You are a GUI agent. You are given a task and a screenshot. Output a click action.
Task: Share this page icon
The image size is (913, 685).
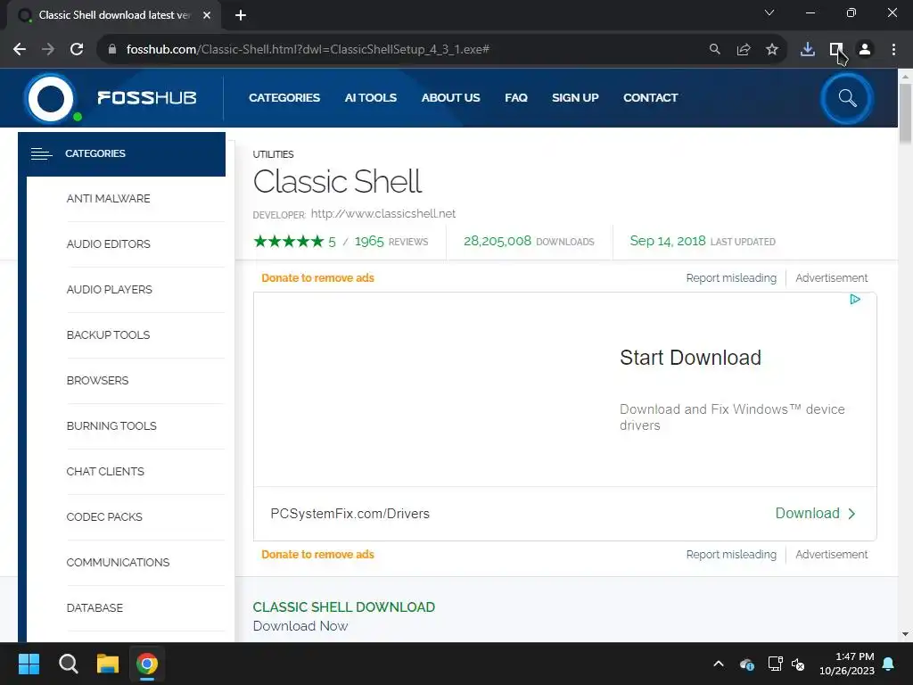744,50
